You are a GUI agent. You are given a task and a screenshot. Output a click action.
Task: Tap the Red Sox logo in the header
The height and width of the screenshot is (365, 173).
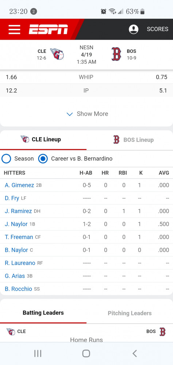[116, 54]
